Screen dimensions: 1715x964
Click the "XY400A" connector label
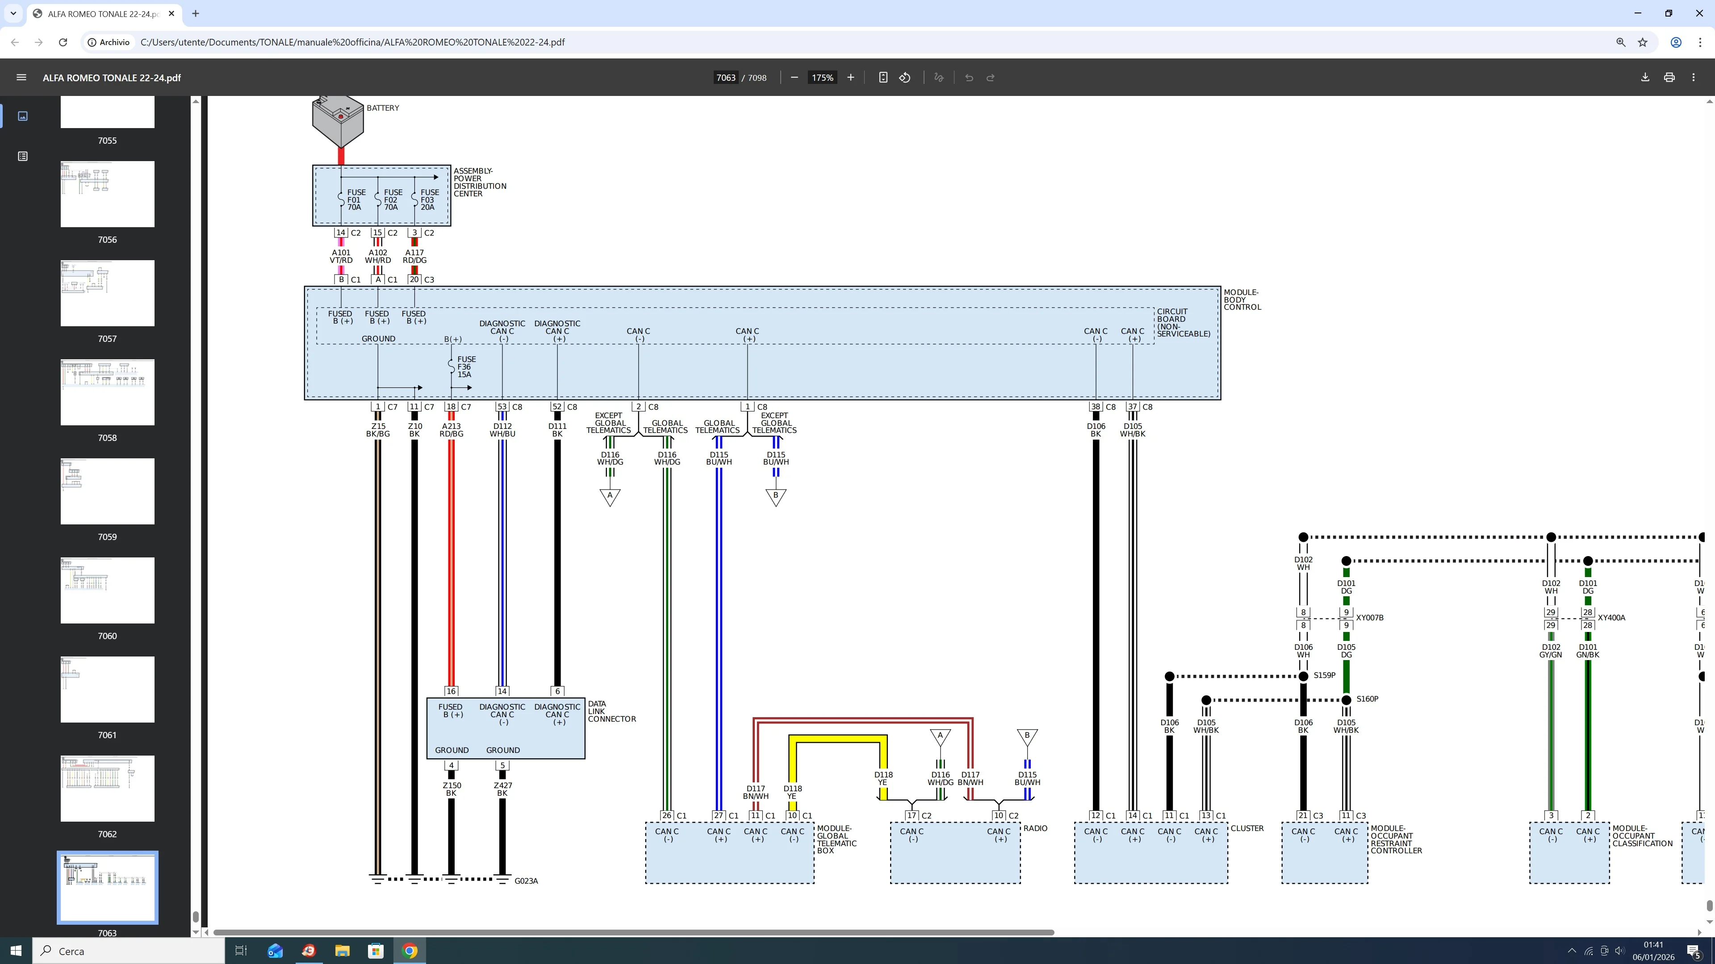point(1611,617)
